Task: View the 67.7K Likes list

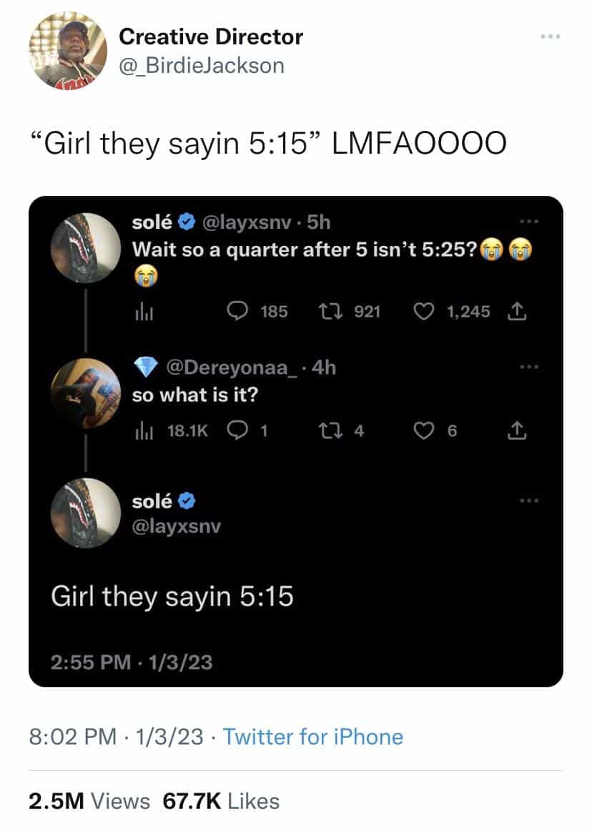Action: click(x=221, y=801)
